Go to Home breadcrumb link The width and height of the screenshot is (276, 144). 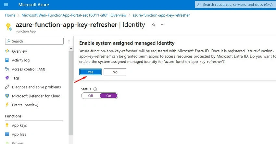[x=10, y=15]
